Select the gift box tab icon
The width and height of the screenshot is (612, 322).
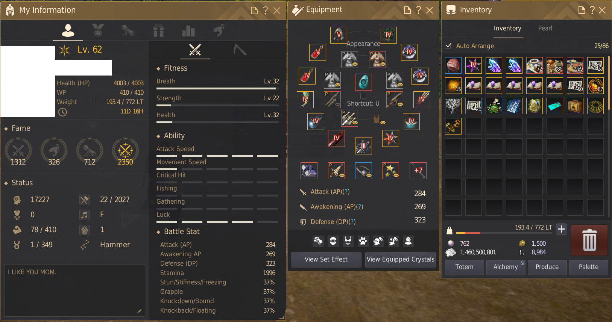tap(158, 30)
